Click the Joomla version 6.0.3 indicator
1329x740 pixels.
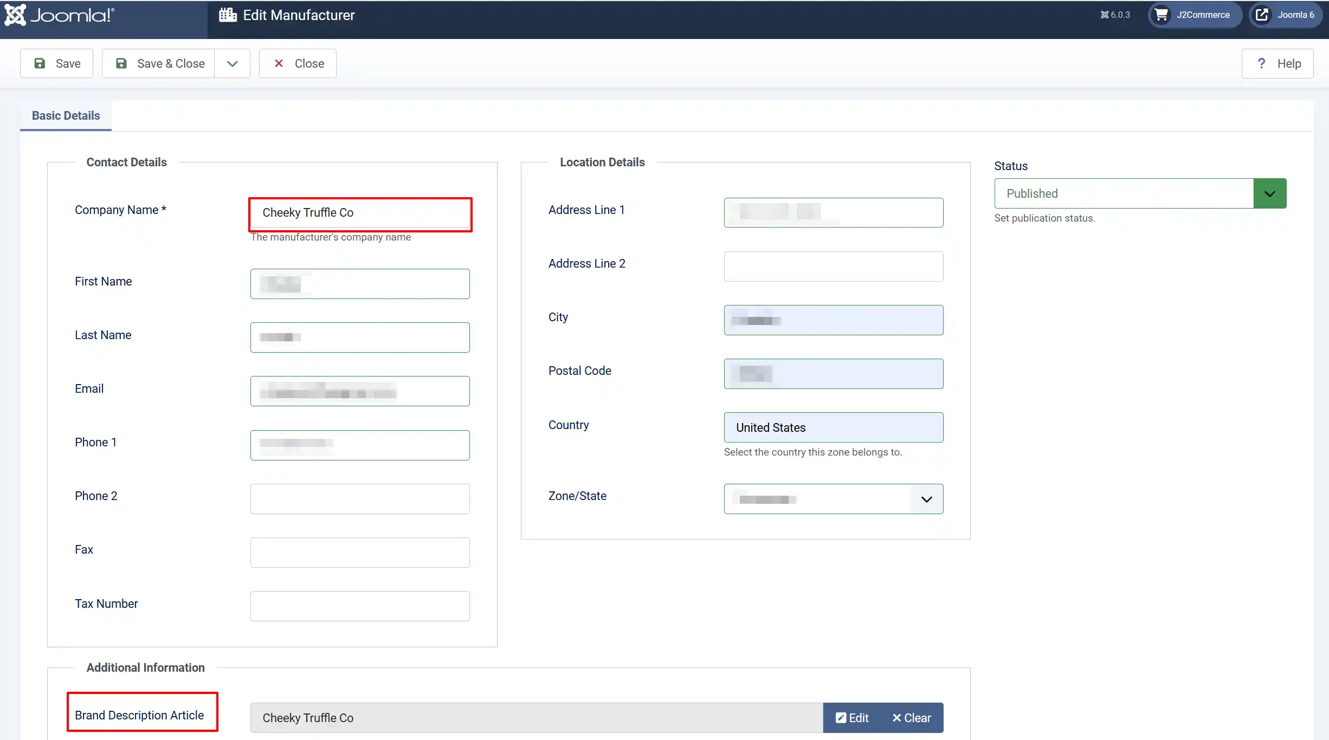(1115, 15)
